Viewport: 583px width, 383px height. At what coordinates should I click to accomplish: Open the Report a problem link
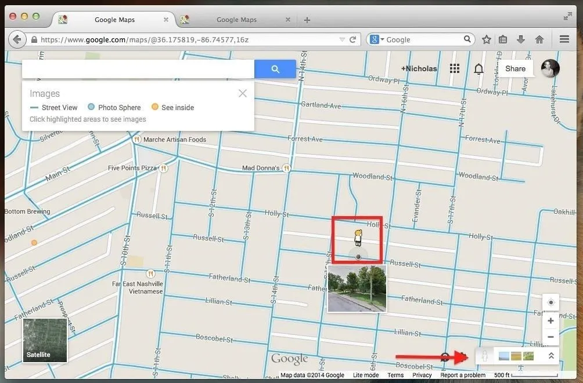pyautogui.click(x=463, y=375)
